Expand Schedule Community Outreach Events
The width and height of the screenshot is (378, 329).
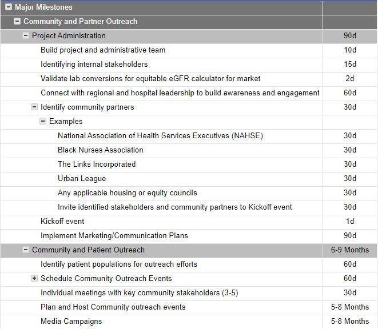pos(34,278)
